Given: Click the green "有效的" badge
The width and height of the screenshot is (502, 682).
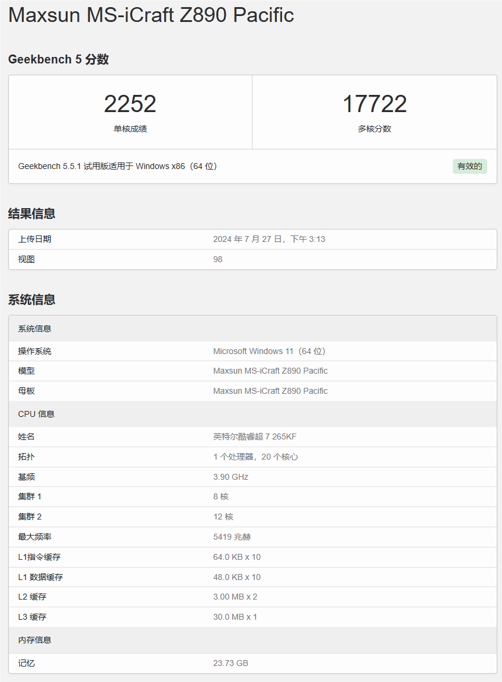Looking at the screenshot, I should pyautogui.click(x=470, y=166).
